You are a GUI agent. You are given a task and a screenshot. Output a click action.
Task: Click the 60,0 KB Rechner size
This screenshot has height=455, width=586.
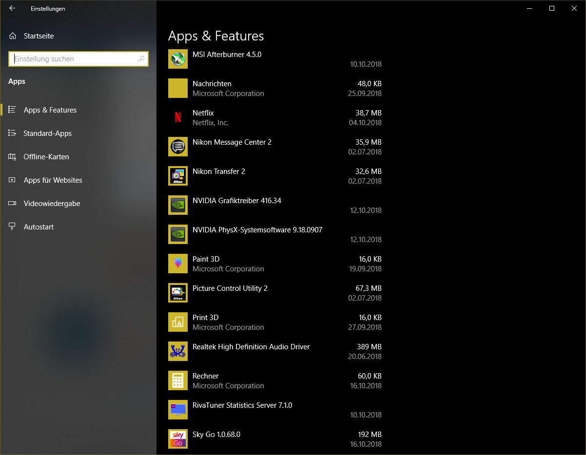(x=370, y=376)
